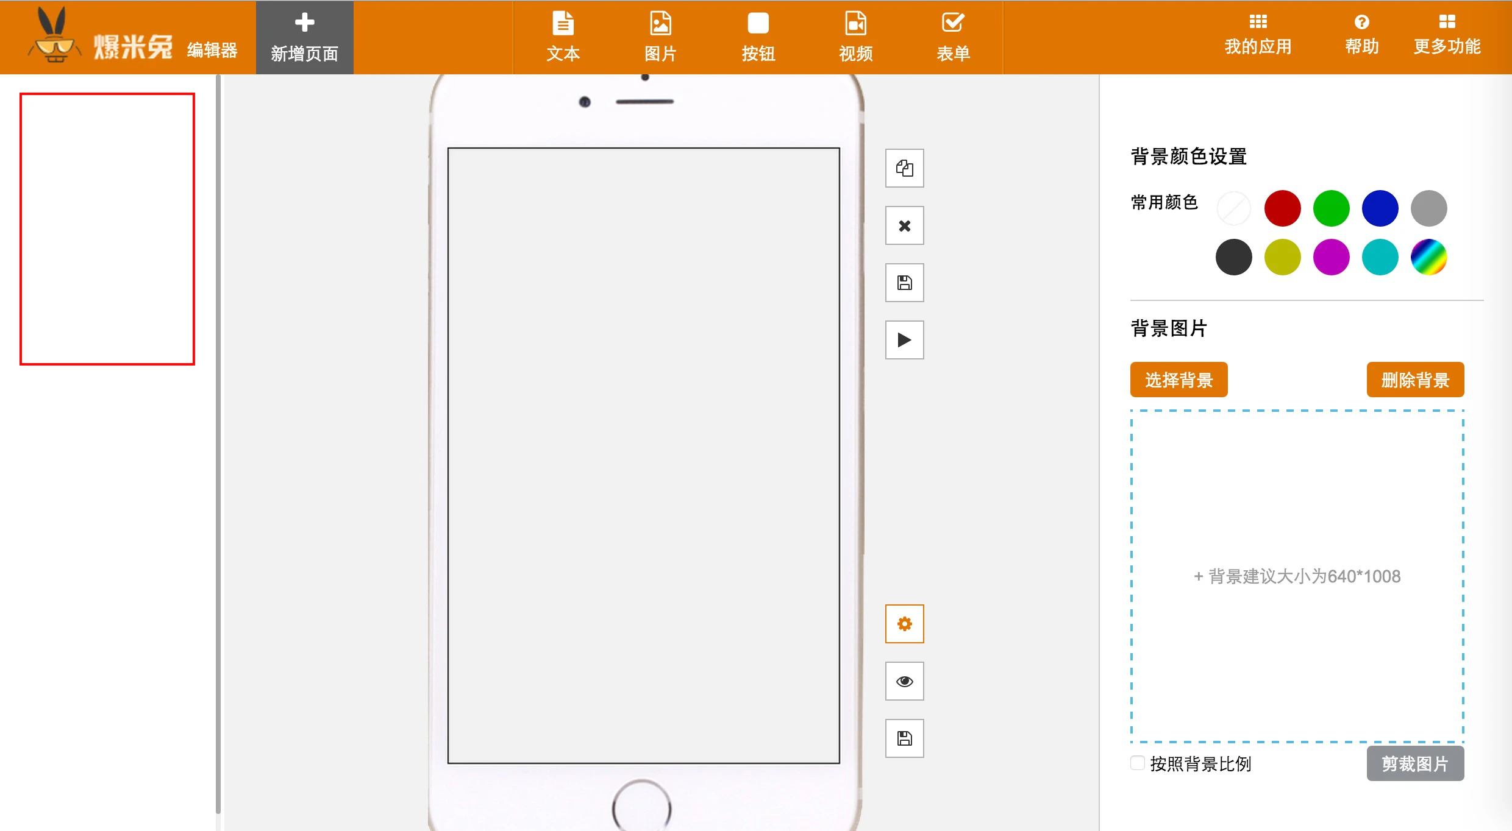Click the play preview triangle icon
This screenshot has height=831, width=1512.
[x=904, y=340]
